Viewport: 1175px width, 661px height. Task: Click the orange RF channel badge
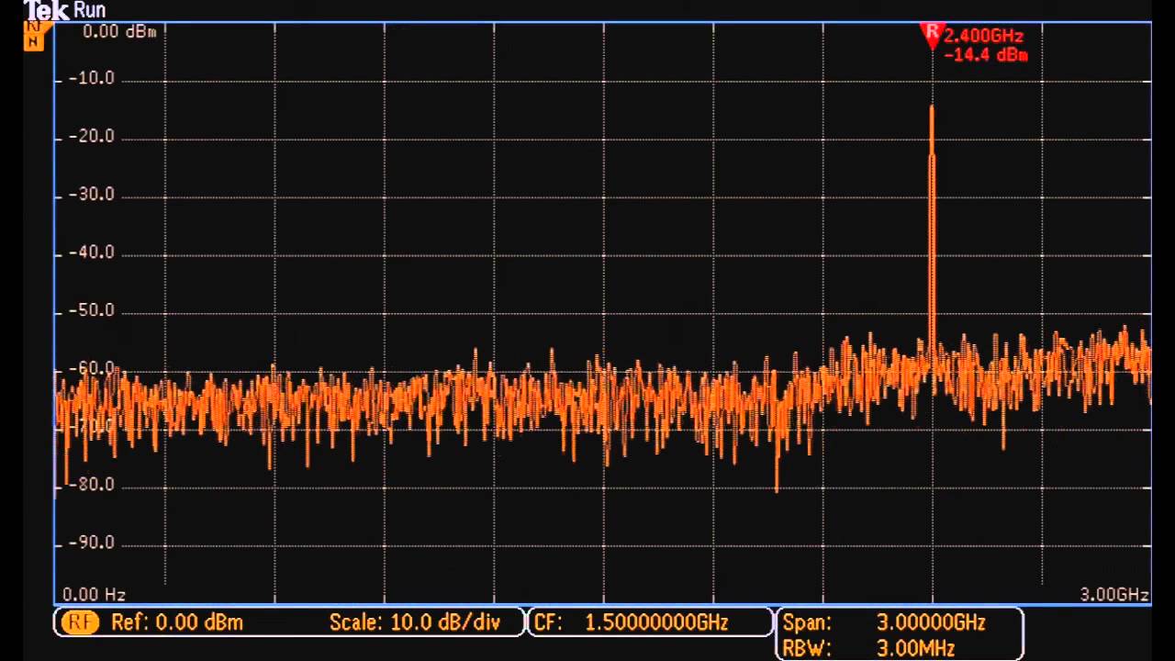pyautogui.click(x=79, y=622)
